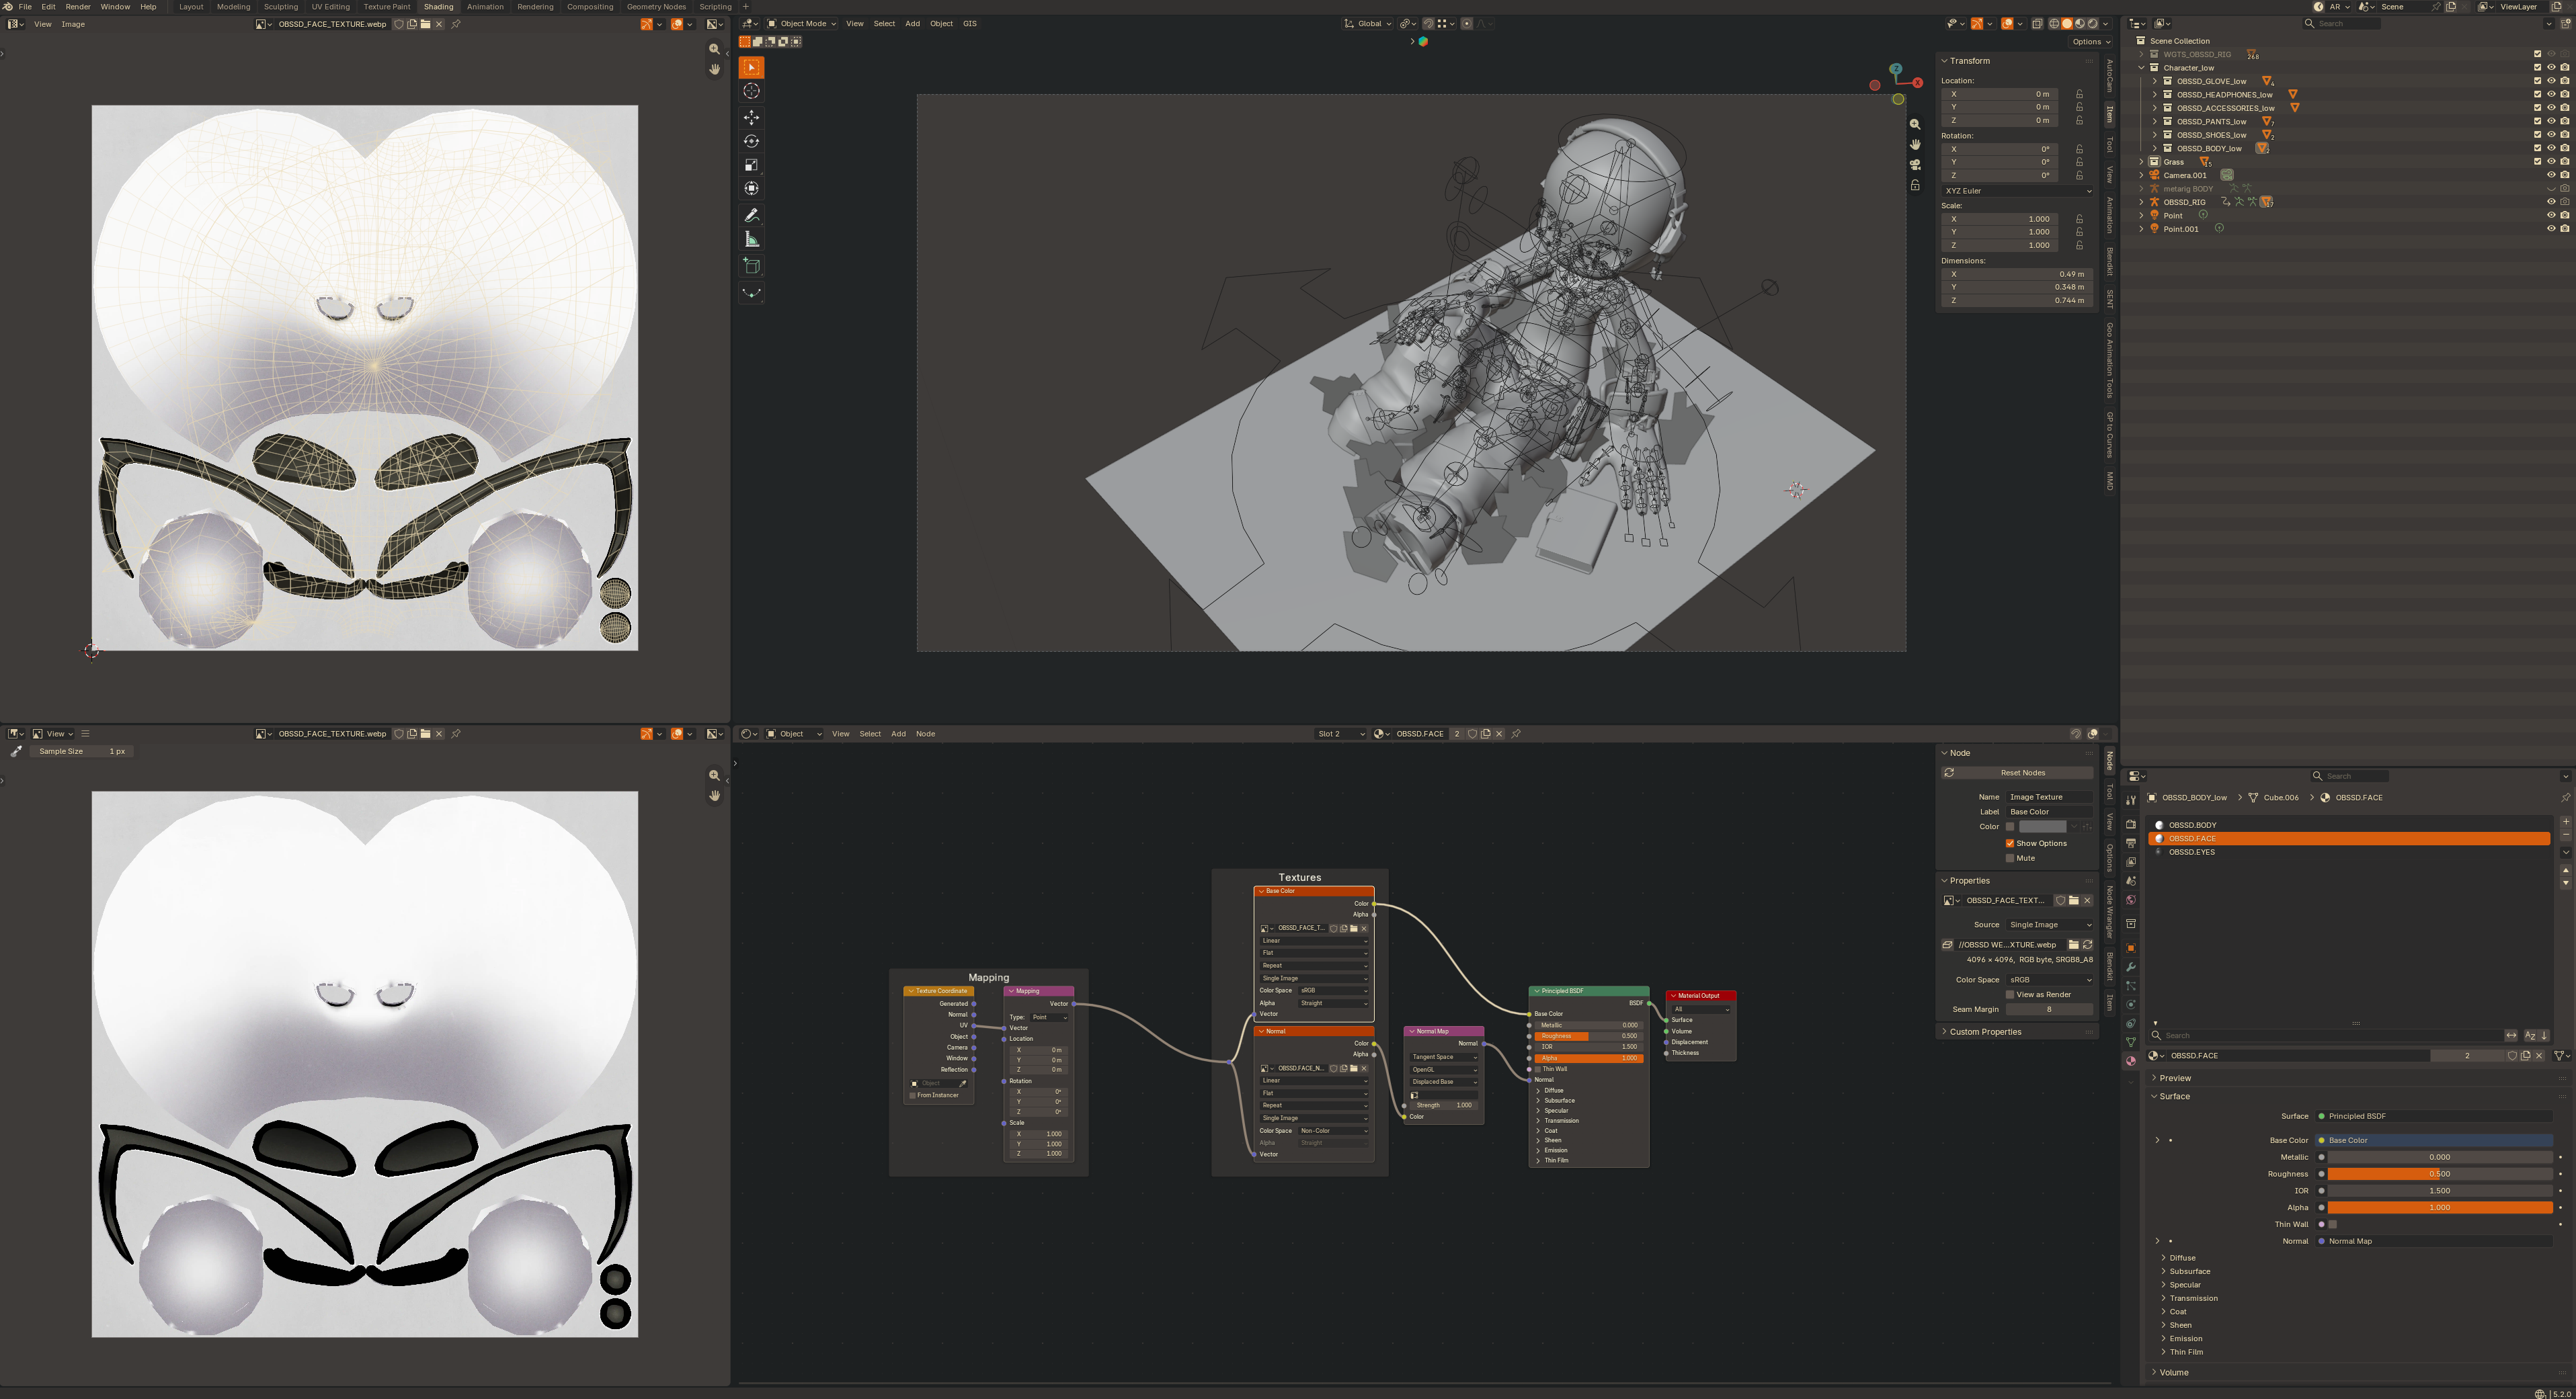Open the viewport Options button

(x=2091, y=42)
